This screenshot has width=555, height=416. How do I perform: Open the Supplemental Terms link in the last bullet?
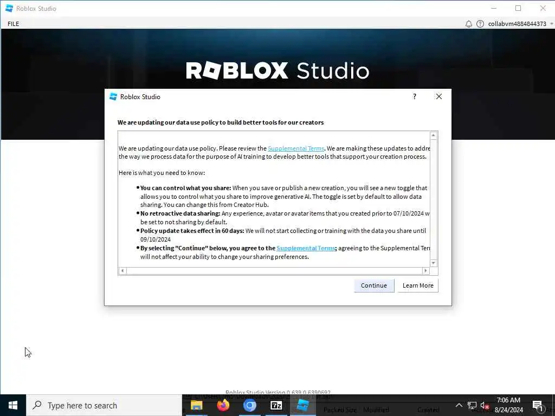tap(306, 248)
